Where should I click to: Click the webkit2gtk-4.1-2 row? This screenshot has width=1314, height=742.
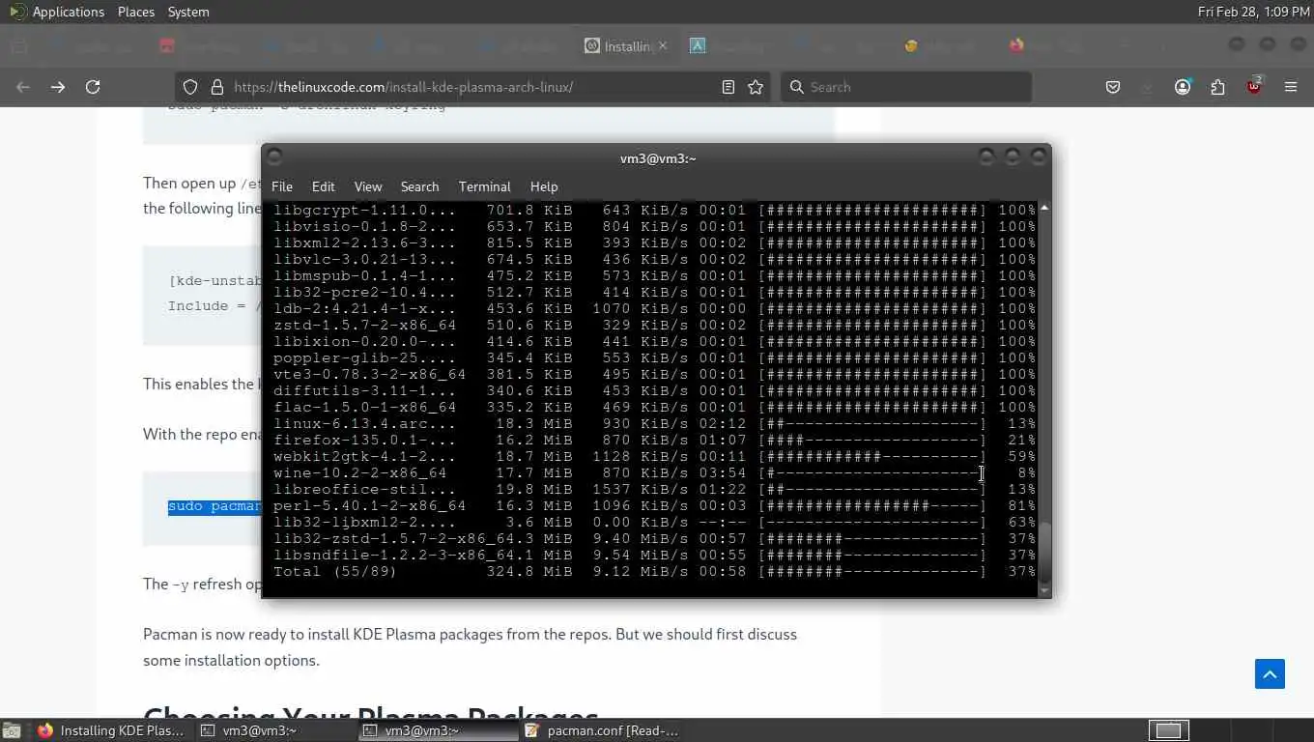[654, 456]
